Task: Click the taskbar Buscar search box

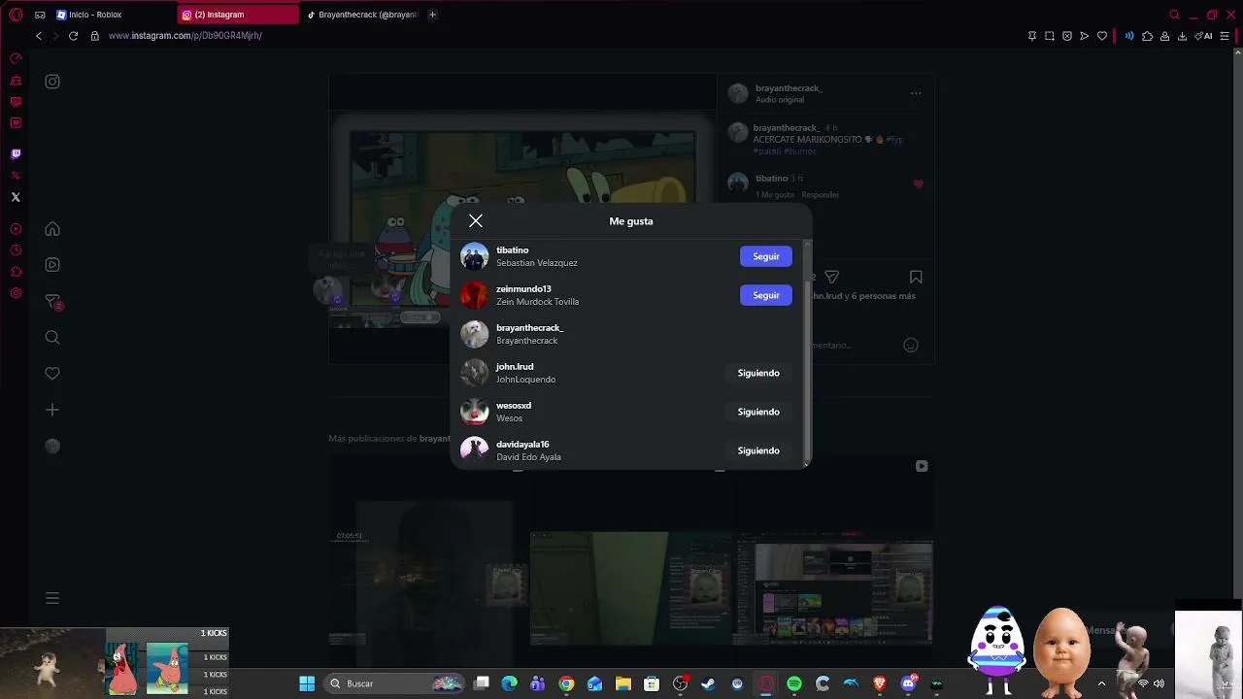Action: tap(395, 683)
